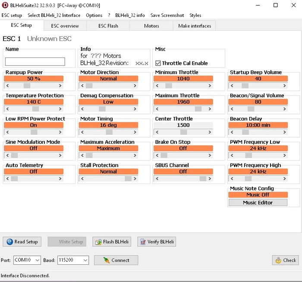The image size is (302, 282).
Task: Open the Options menu
Action: 94,15
